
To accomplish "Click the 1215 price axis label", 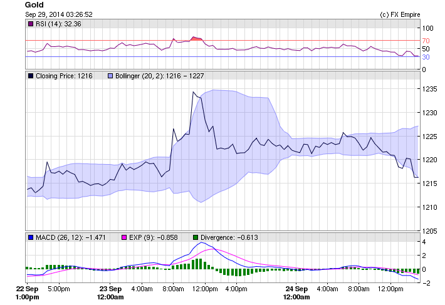I will [429, 184].
